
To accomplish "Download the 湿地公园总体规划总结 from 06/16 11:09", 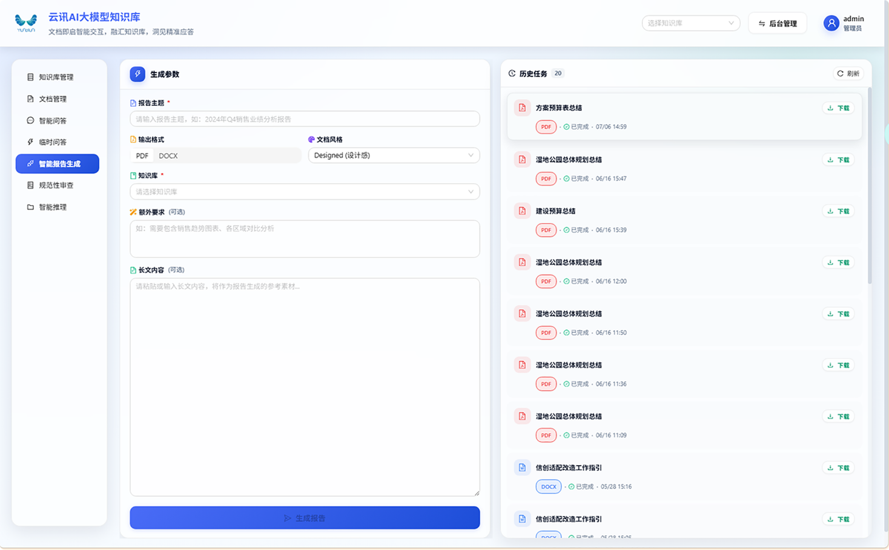I will click(838, 416).
